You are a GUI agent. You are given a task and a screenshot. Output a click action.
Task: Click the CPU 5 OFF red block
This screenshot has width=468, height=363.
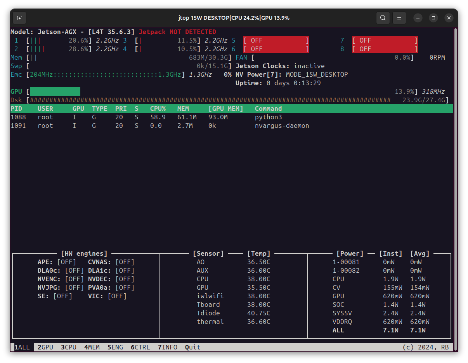pyautogui.click(x=276, y=40)
